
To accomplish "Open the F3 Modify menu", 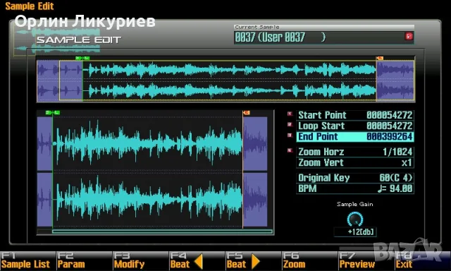I will tap(140, 260).
